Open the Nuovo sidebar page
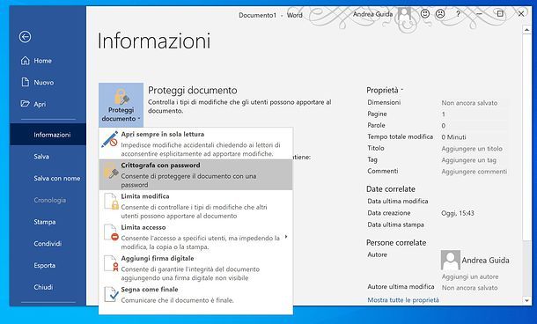The height and width of the screenshot is (324, 537). [x=48, y=82]
